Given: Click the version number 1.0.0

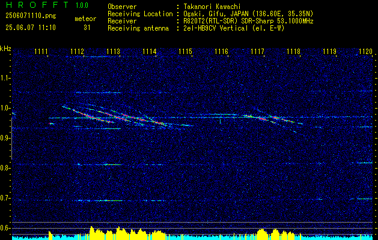Looking at the screenshot, I should pos(82,5).
